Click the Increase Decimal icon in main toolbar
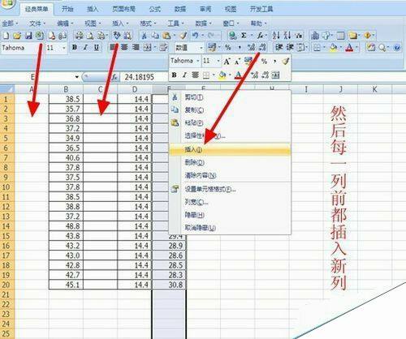This screenshot has width=406, height=339. 251,48
